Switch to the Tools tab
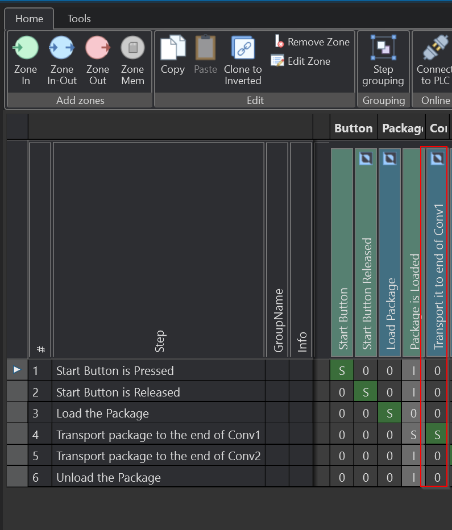 [79, 19]
